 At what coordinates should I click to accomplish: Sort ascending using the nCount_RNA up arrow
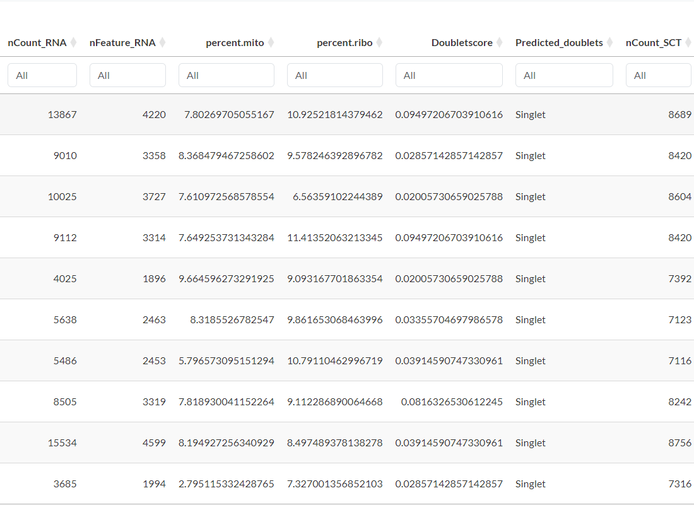coord(73,40)
